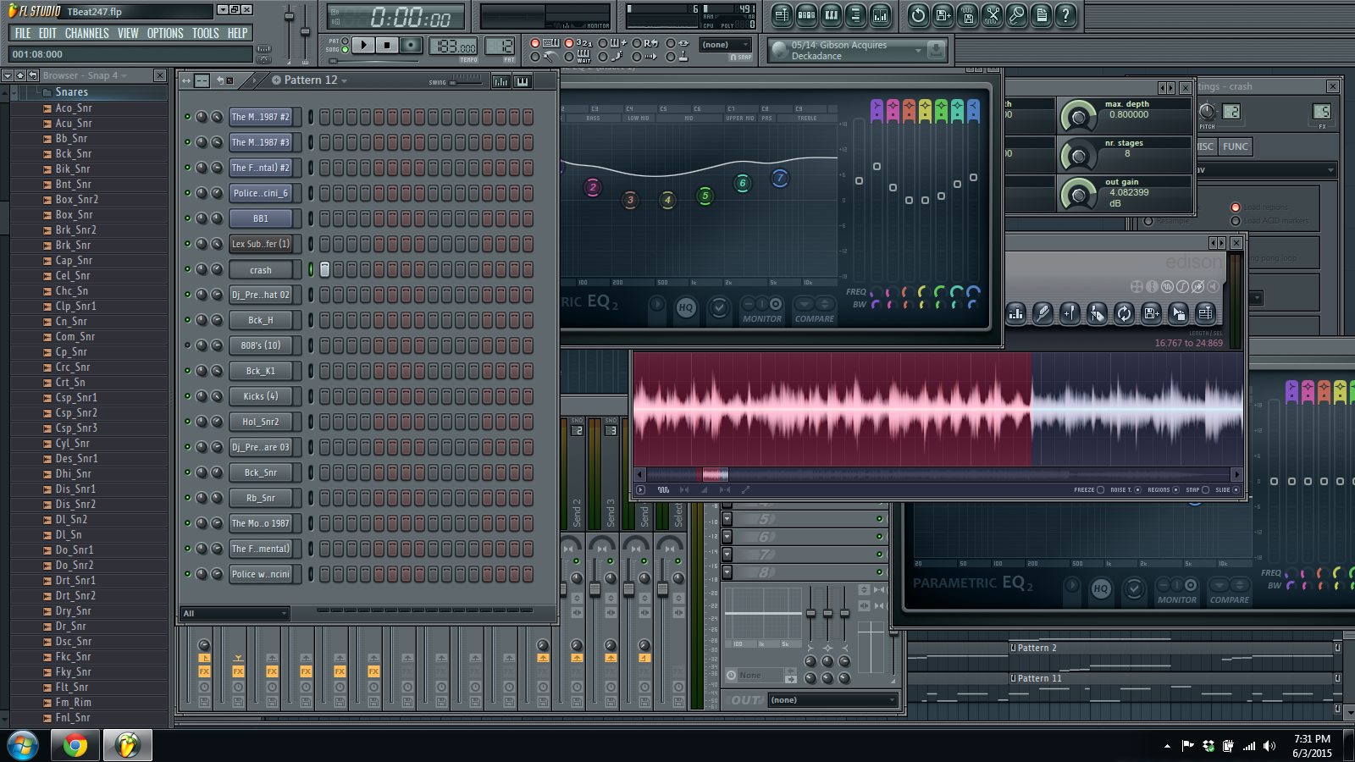Click the help question mark icon
Screen dimensions: 1355x762
click(x=1066, y=15)
